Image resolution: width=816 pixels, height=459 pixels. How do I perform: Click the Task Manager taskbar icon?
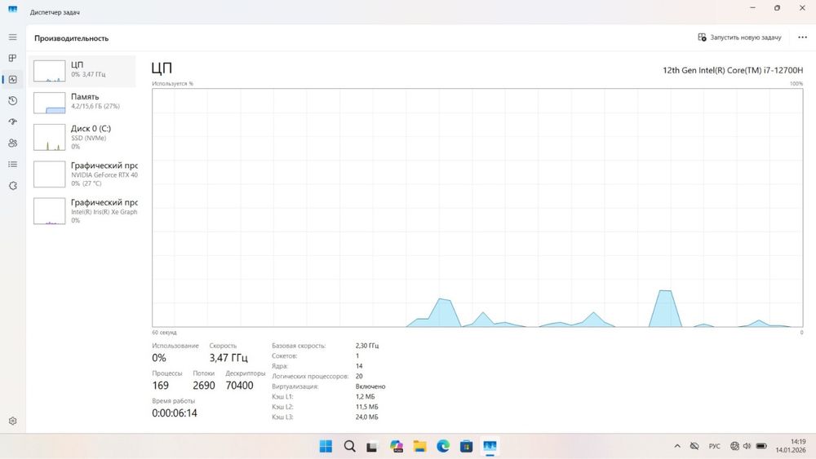(x=490, y=446)
